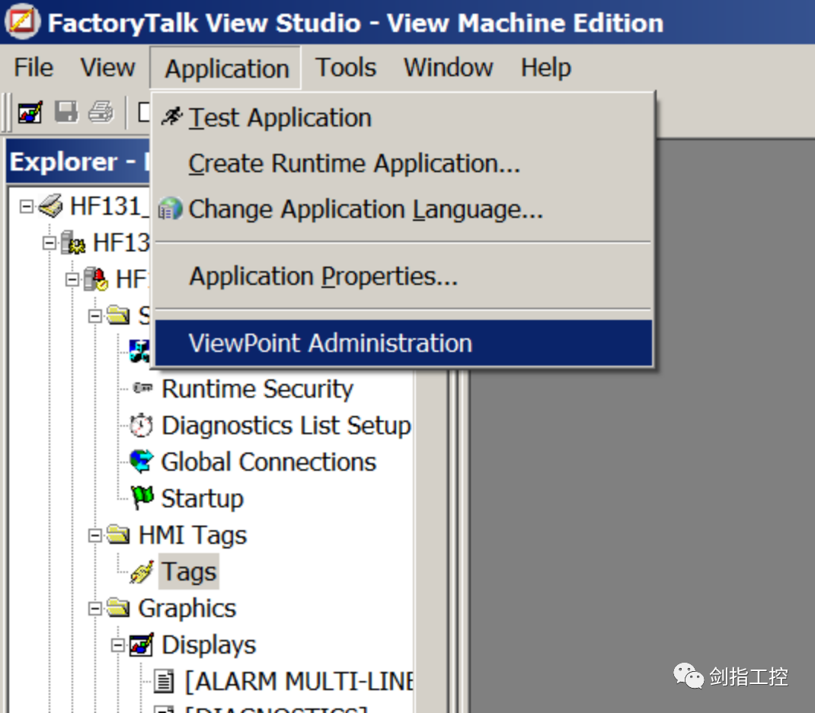Choose Create Runtime Application menu item
The image size is (815, 713).
(354, 164)
